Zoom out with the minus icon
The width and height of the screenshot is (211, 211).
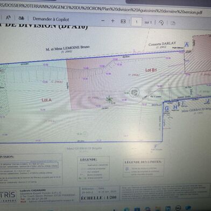103,20
